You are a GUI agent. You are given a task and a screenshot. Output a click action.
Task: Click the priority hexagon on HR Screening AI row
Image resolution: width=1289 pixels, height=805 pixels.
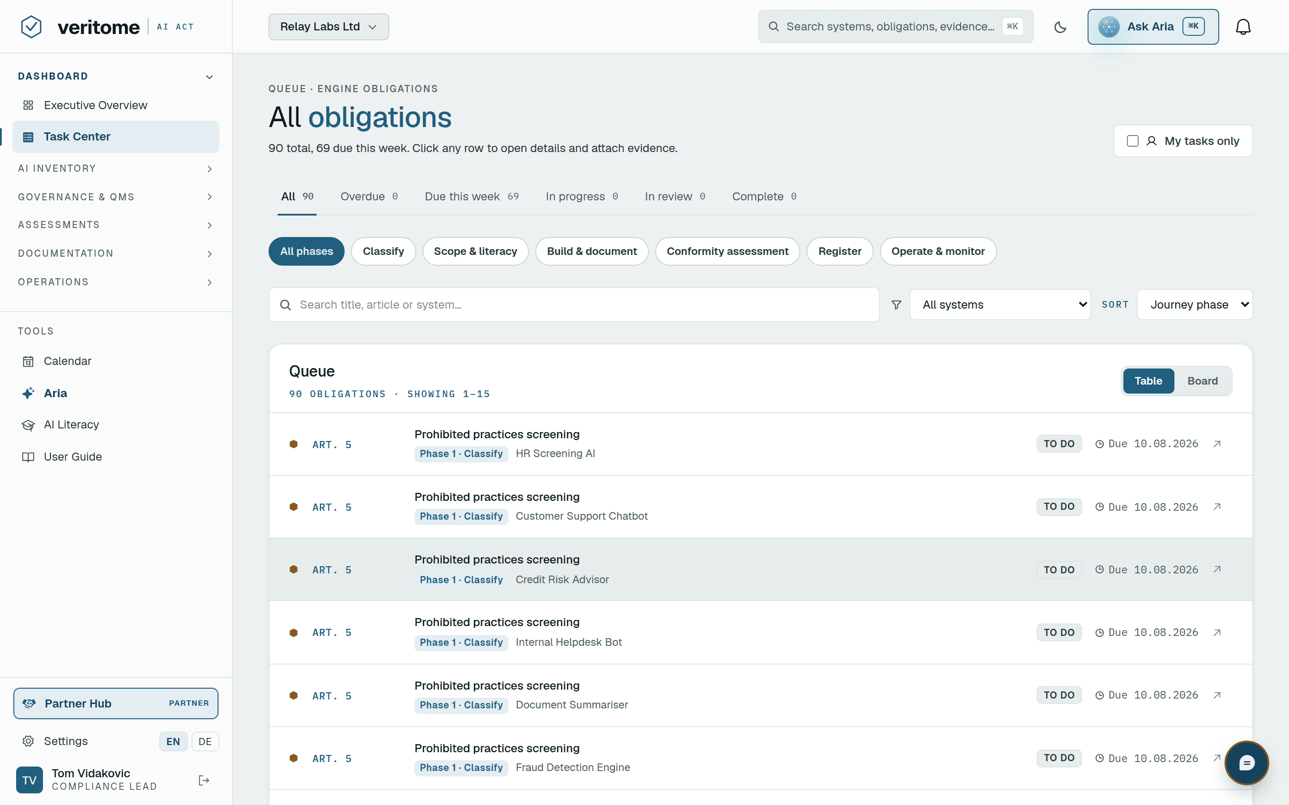pyautogui.click(x=294, y=444)
